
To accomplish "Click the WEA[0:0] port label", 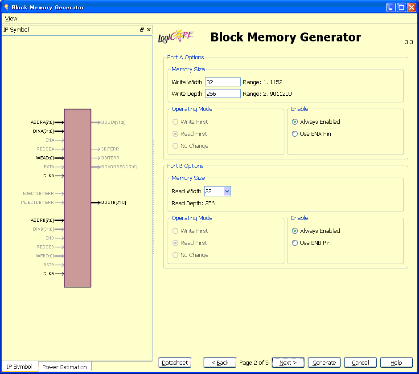I will point(45,158).
